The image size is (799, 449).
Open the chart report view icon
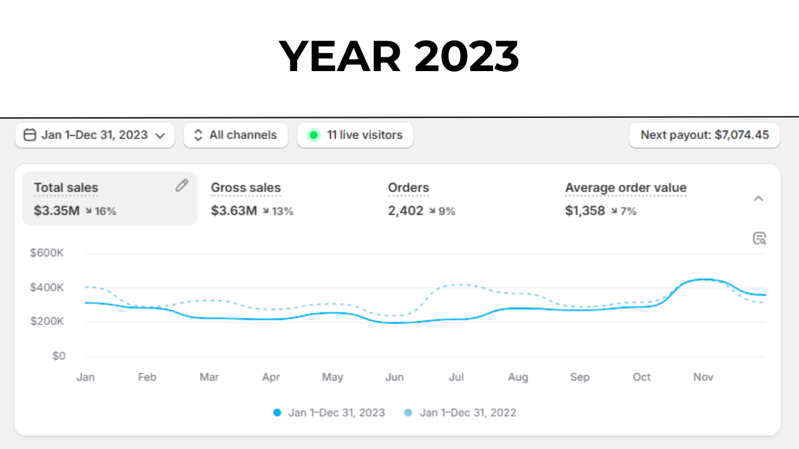point(759,238)
